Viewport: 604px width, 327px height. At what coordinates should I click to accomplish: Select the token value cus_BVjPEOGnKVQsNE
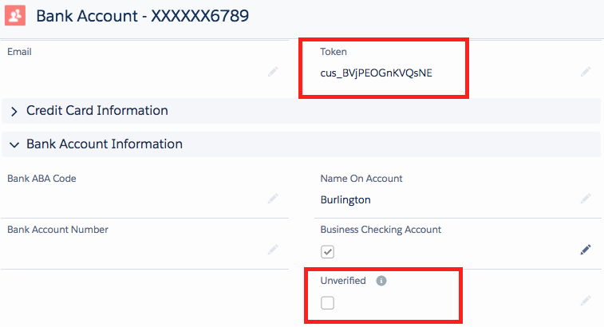(x=376, y=73)
